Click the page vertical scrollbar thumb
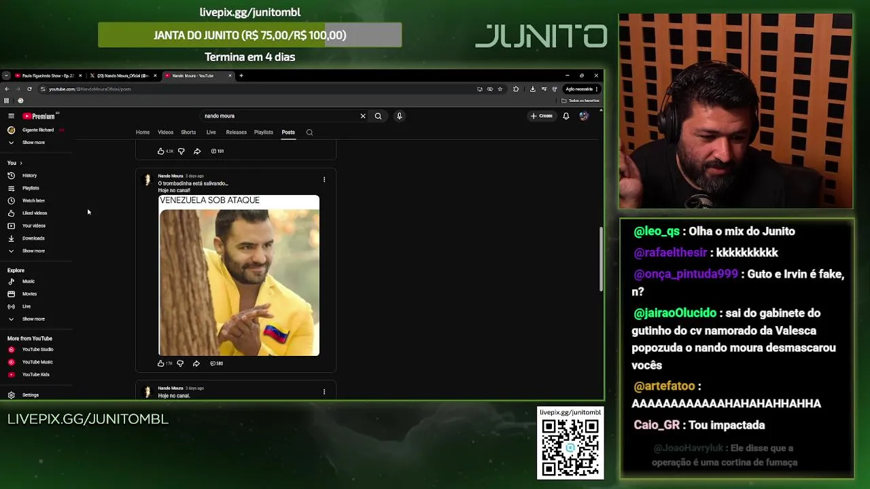Viewport: 870px width, 489px height. coord(601,260)
